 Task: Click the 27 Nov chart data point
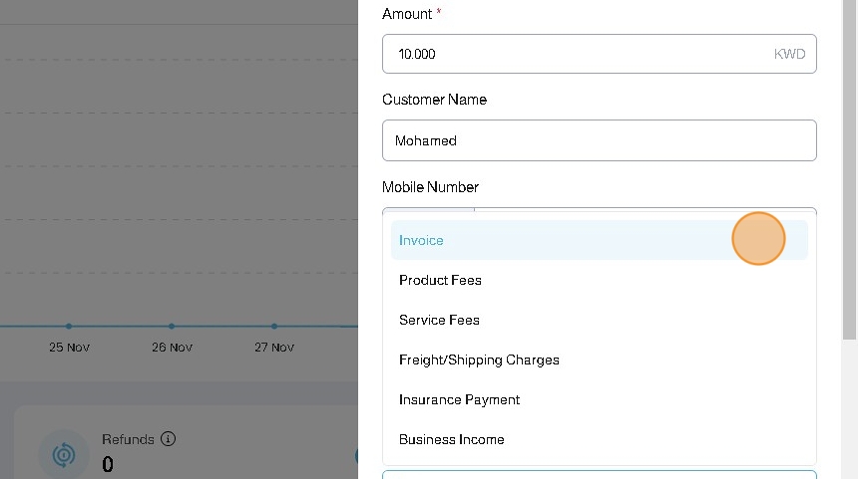274,326
